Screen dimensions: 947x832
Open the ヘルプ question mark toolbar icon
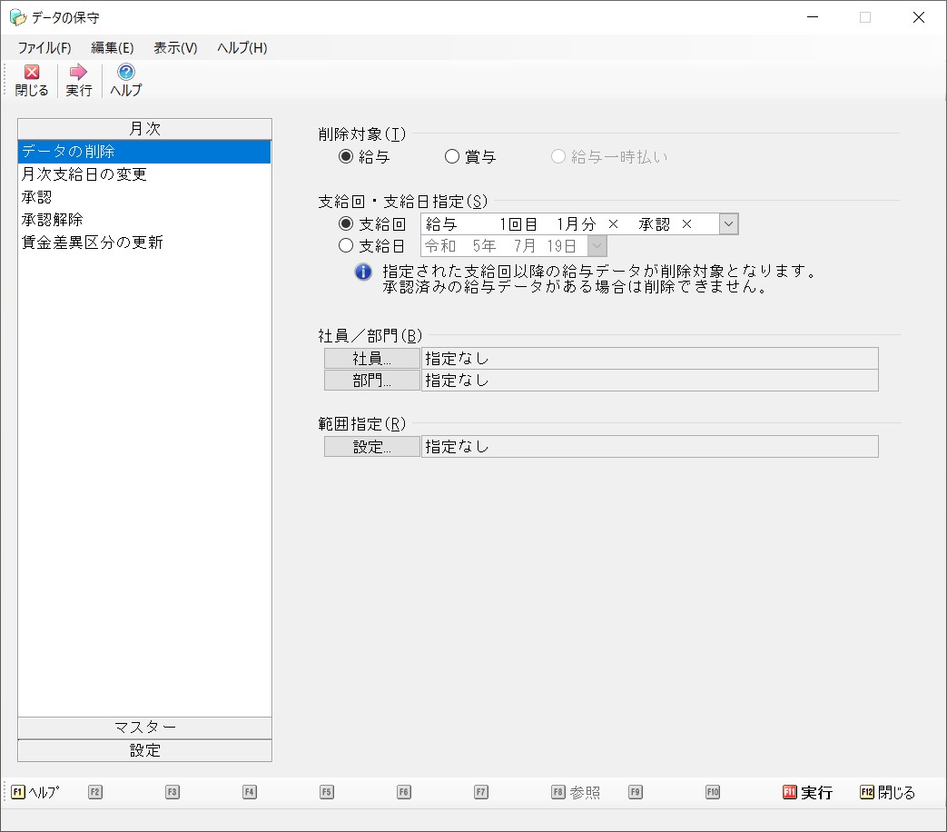point(126,73)
